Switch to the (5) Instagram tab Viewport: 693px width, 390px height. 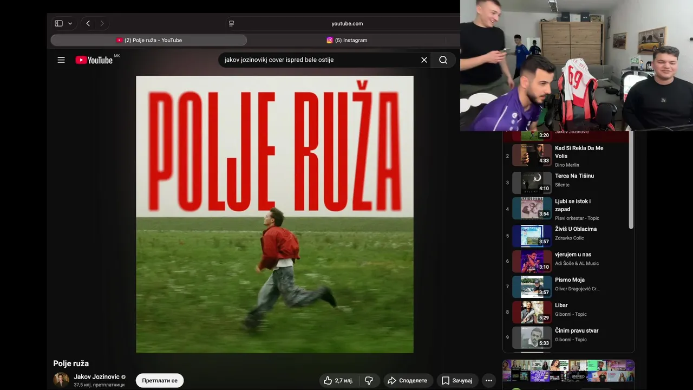tap(346, 40)
